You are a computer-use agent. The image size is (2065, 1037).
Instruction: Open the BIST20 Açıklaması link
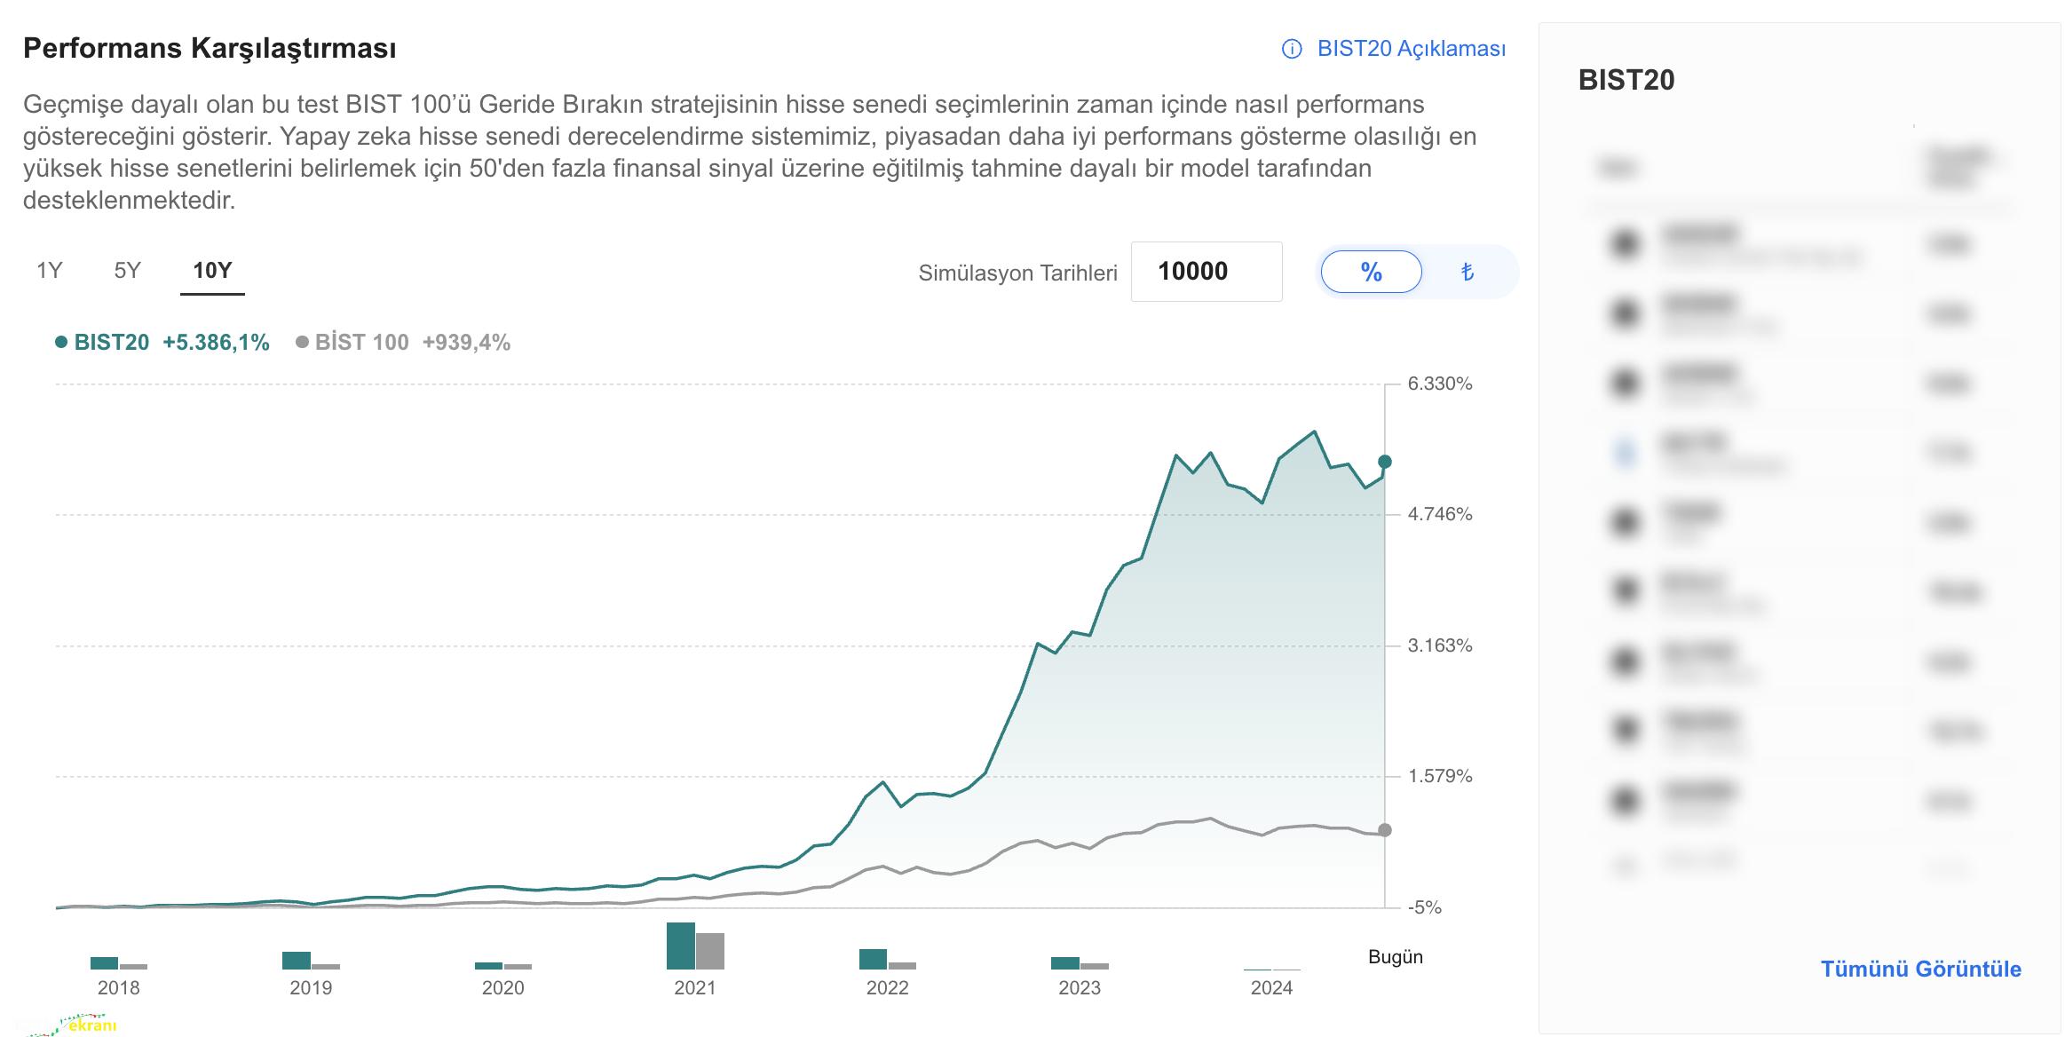pos(1411,49)
